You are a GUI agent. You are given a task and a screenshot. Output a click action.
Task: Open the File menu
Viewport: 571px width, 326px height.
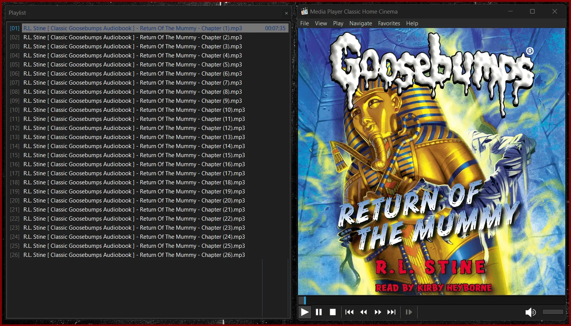[304, 23]
